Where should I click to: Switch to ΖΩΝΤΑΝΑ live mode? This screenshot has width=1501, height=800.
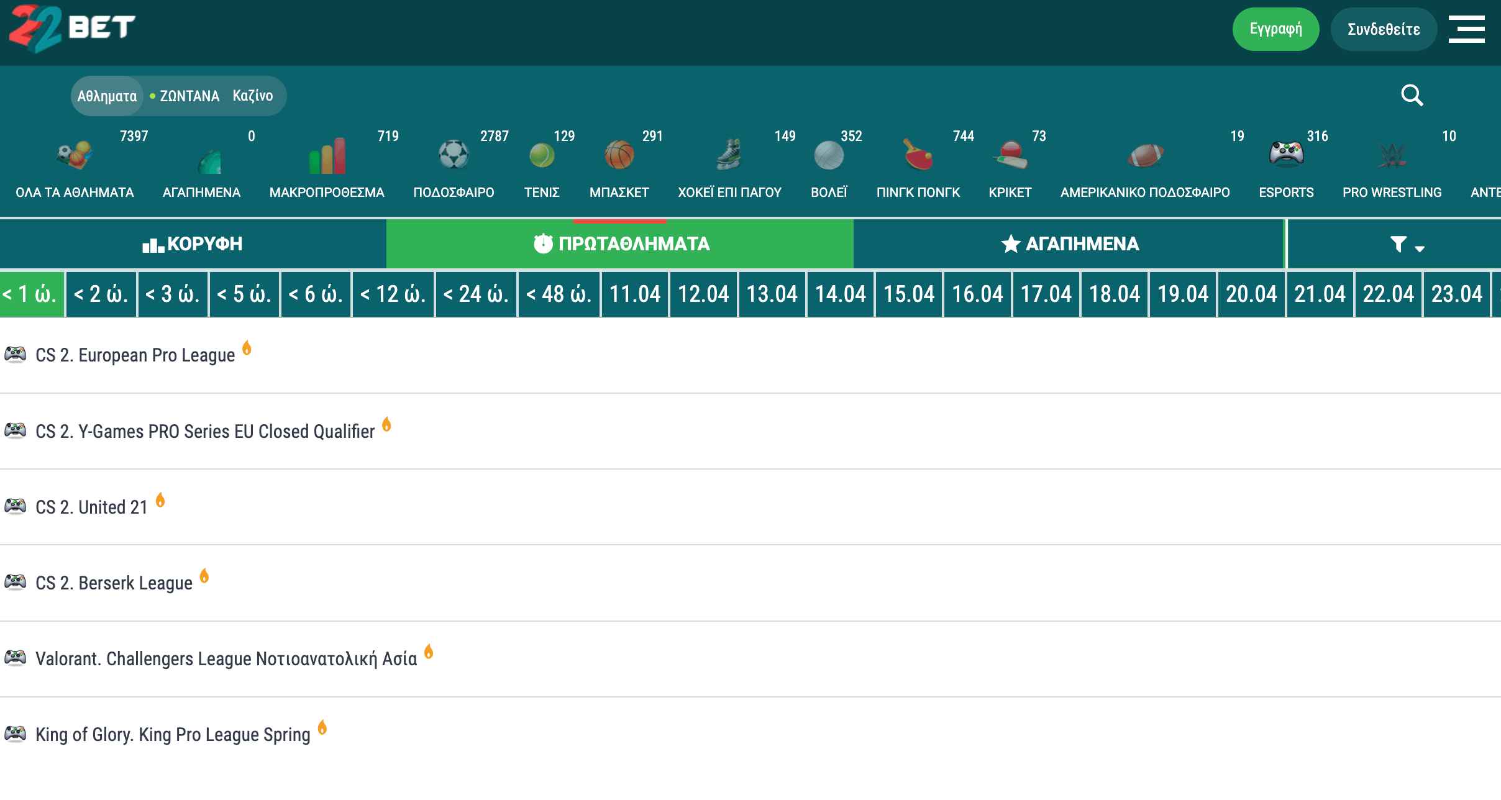[x=189, y=96]
